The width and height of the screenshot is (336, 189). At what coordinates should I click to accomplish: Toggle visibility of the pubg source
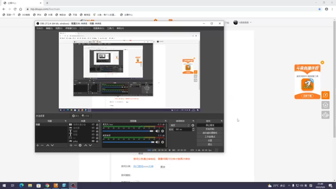pyautogui.click(x=93, y=141)
